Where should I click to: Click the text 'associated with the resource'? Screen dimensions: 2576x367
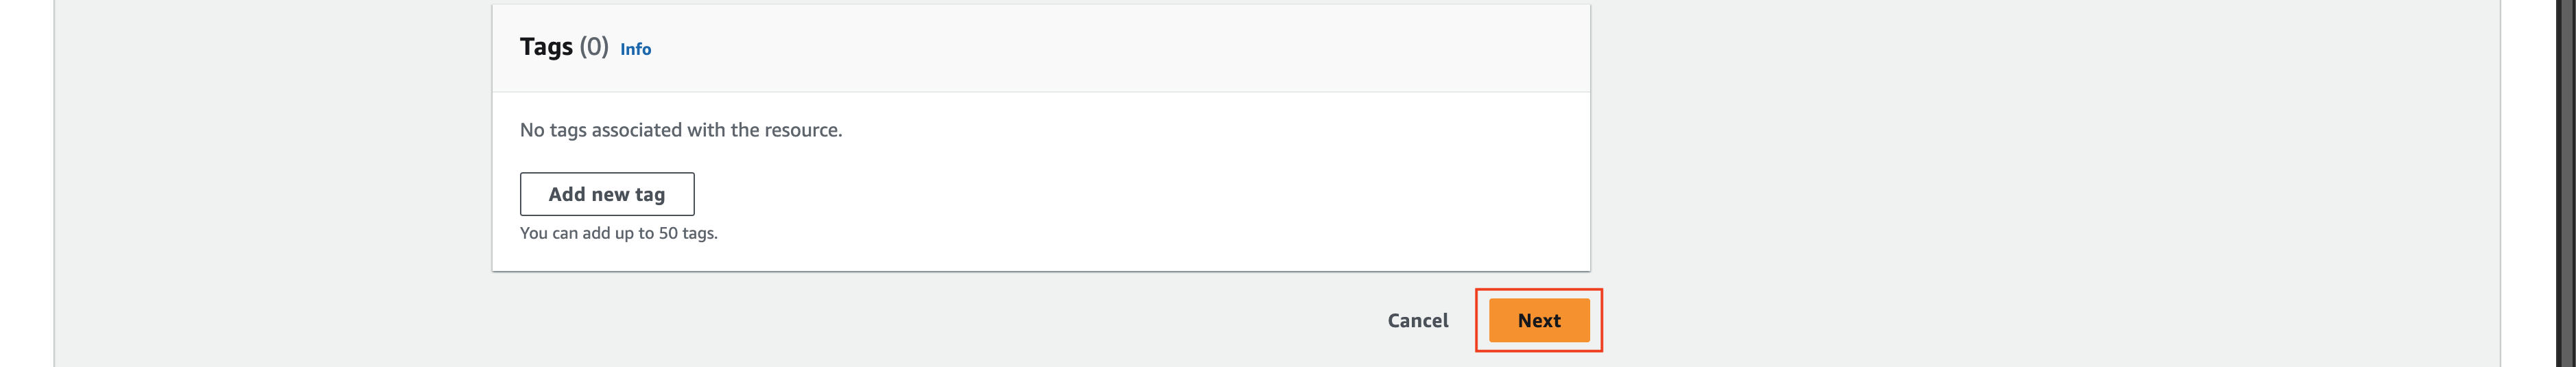click(x=717, y=130)
